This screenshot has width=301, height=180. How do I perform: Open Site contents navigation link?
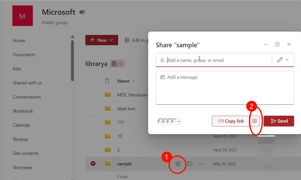click(26, 154)
